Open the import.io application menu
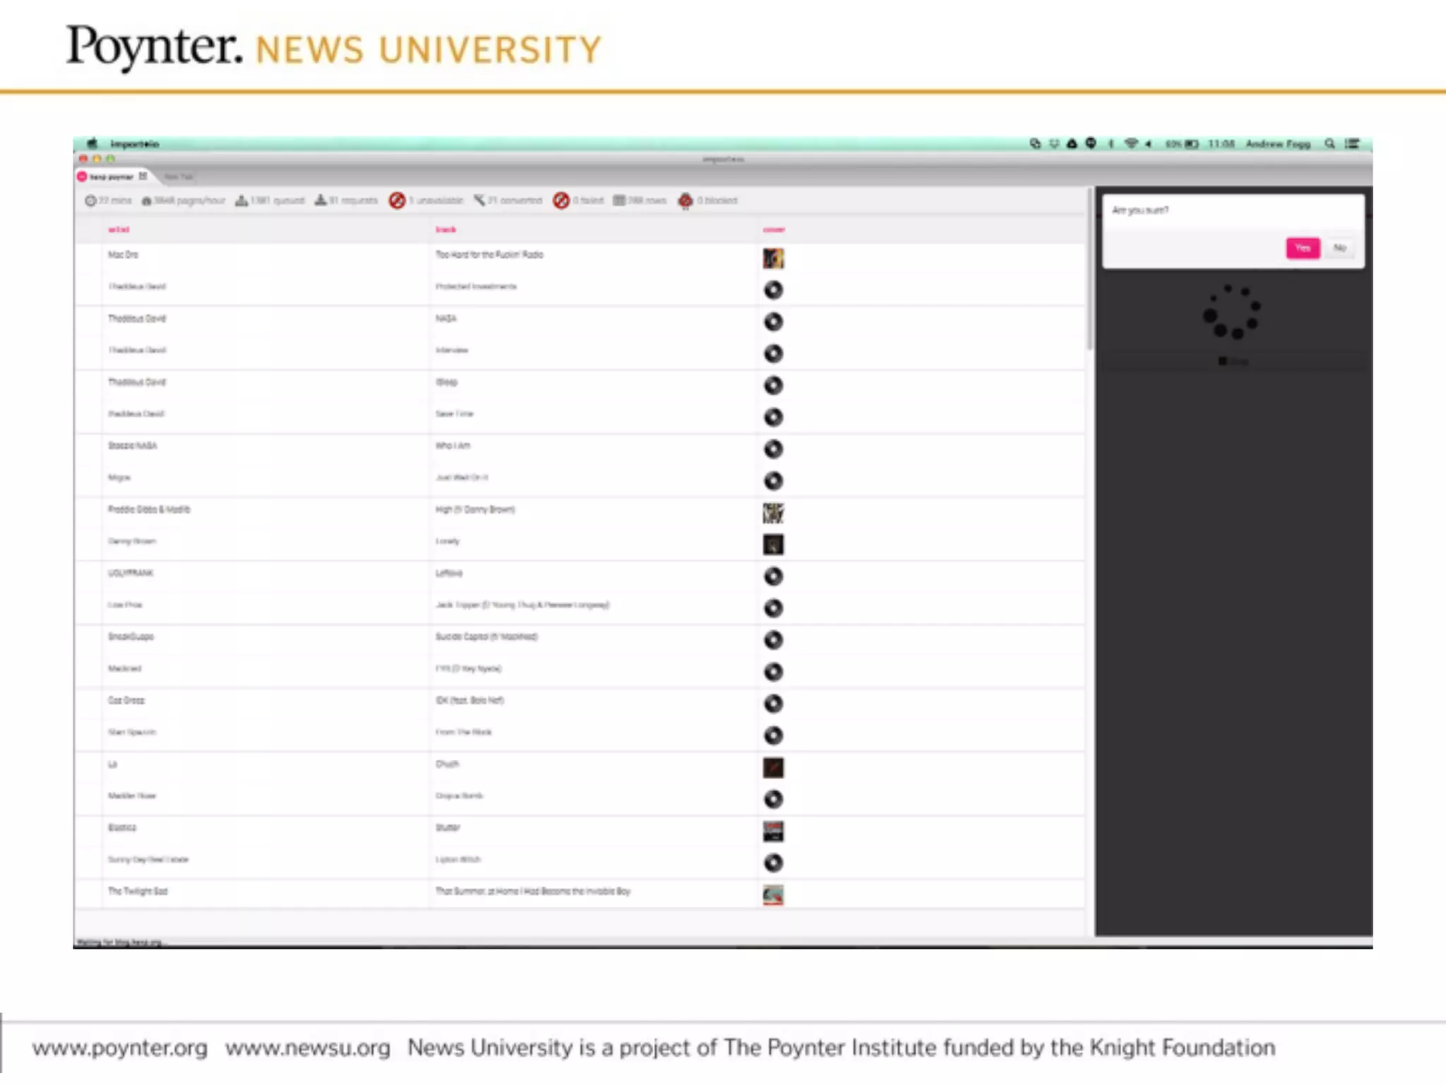The height and width of the screenshot is (1085, 1446). pos(135,144)
